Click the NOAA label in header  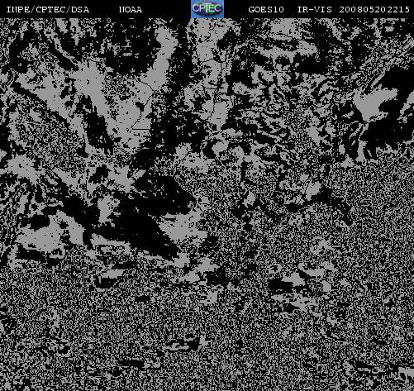tap(131, 10)
